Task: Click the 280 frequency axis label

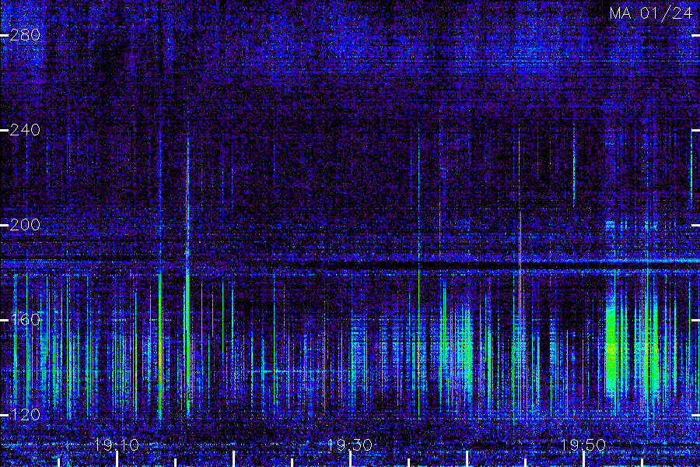Action: click(x=25, y=35)
